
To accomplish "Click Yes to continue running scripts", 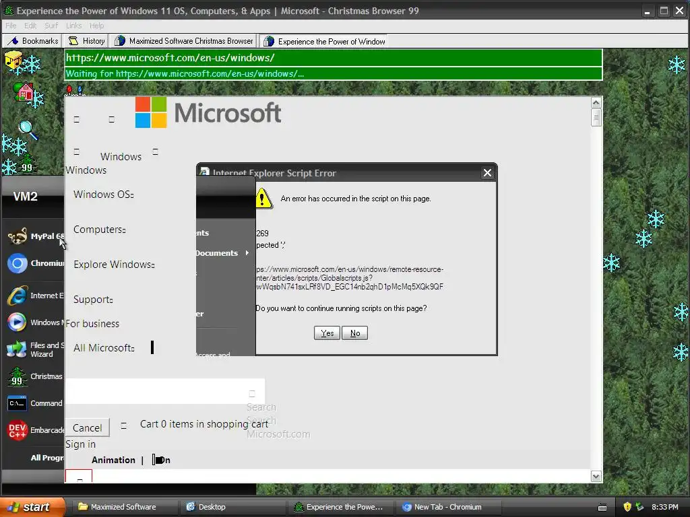I will pos(327,333).
